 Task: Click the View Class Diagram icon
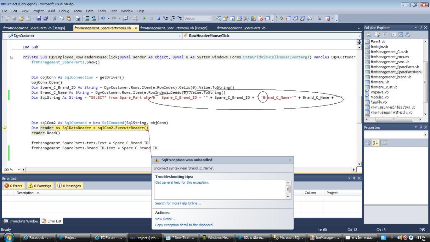click(x=408, y=35)
